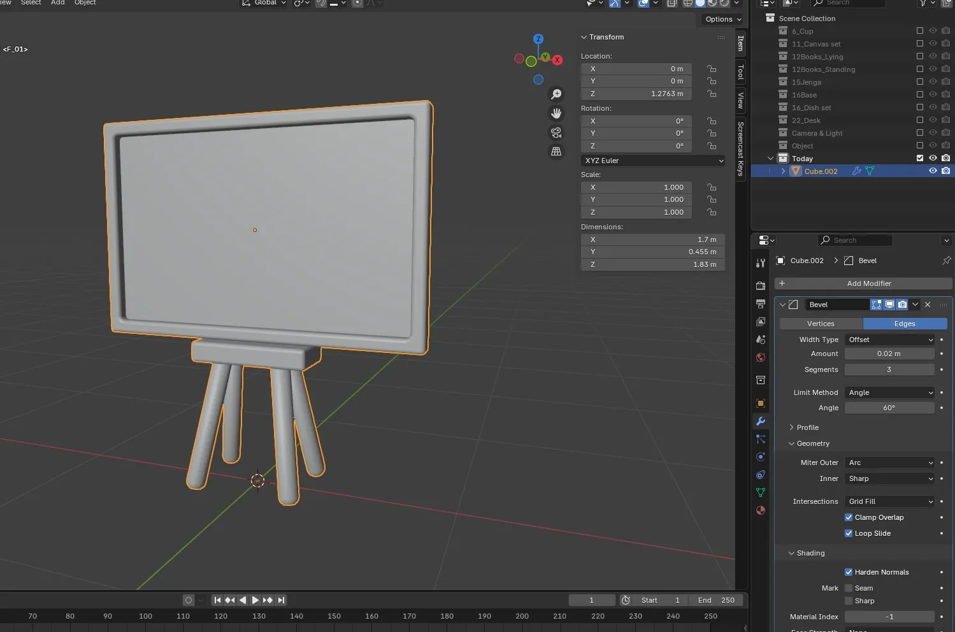Image resolution: width=955 pixels, height=632 pixels.
Task: Lock Location X transform
Action: [712, 69]
